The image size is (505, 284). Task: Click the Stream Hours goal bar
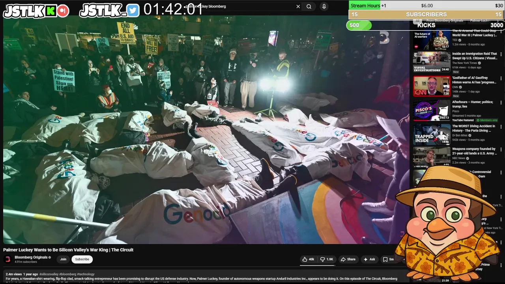[426, 6]
